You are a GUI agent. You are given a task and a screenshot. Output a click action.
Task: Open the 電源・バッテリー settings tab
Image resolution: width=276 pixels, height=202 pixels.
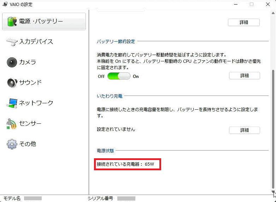click(x=44, y=22)
